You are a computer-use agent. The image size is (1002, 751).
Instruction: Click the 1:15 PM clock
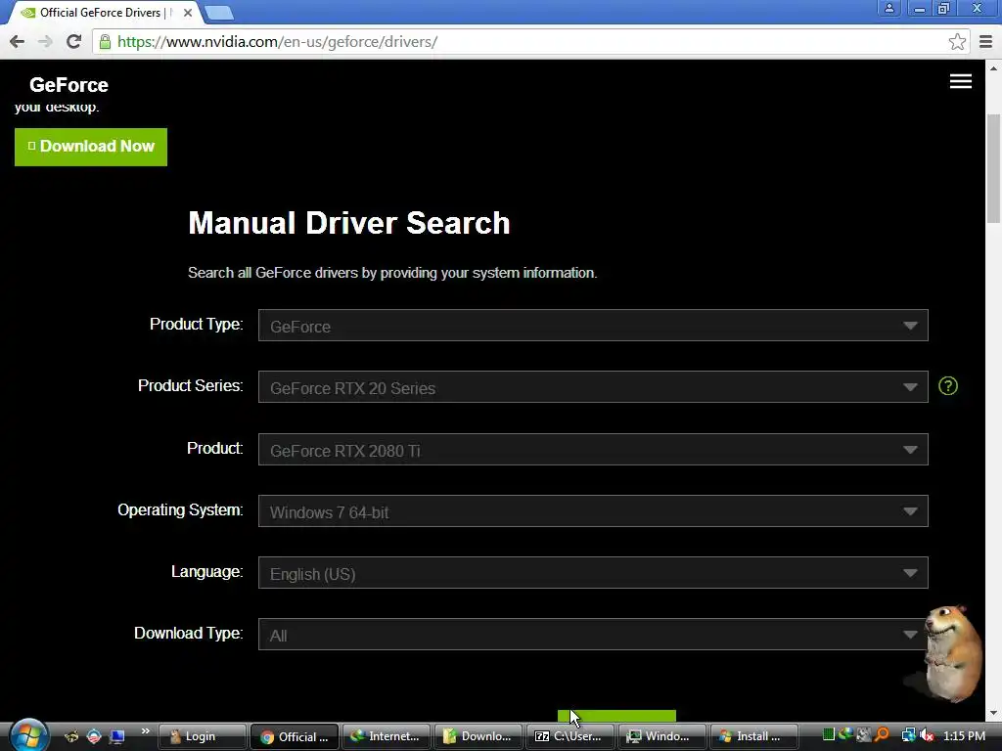point(964,736)
